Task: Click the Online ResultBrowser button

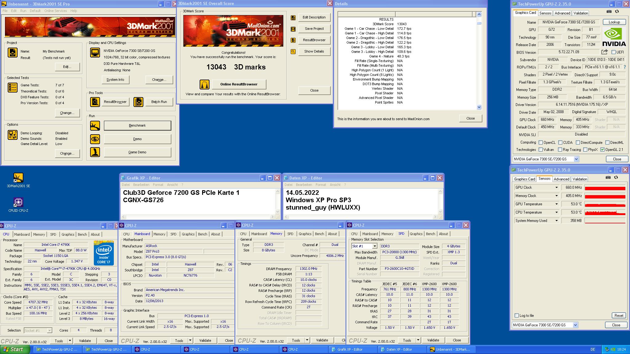Action: 239,84
